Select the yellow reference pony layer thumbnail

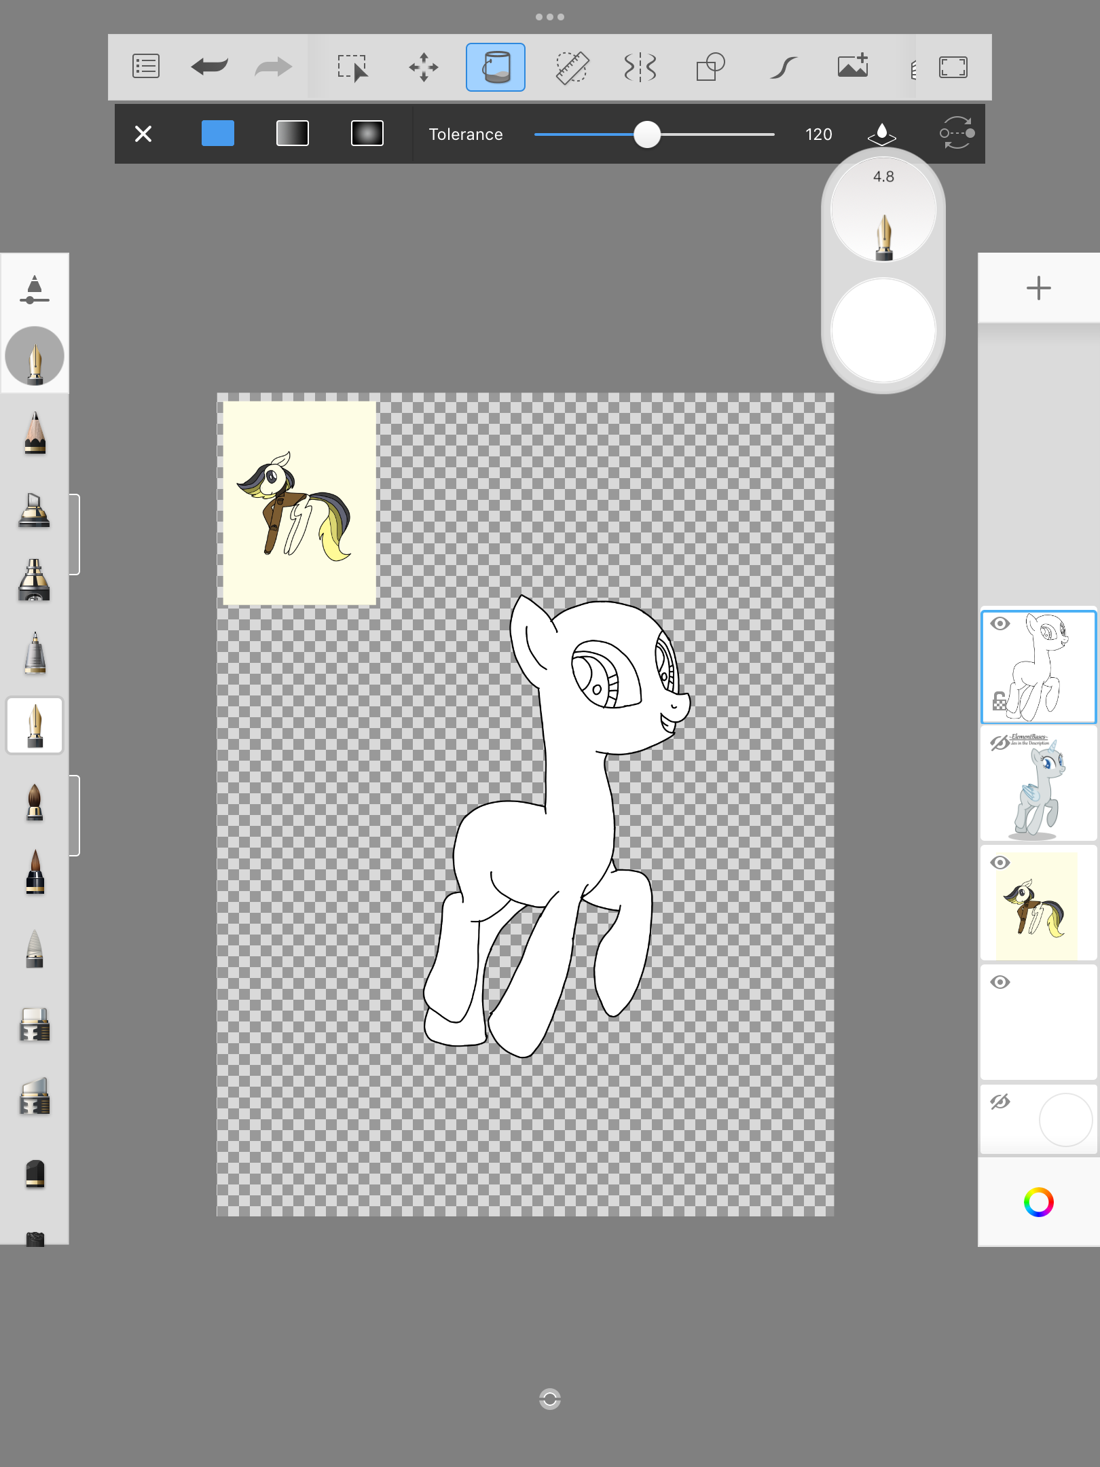1039,903
